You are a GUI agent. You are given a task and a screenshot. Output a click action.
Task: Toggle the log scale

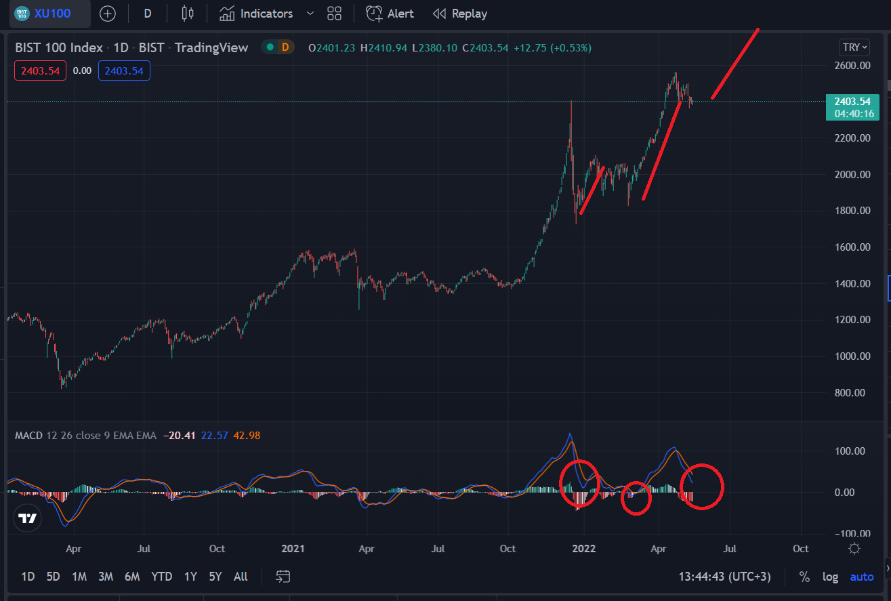tap(830, 577)
